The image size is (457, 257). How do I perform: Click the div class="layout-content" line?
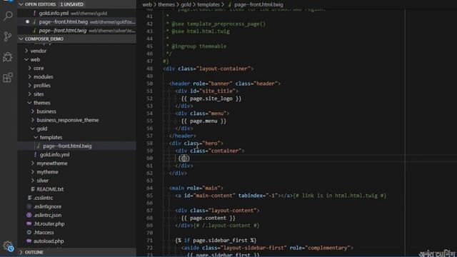[x=217, y=211]
